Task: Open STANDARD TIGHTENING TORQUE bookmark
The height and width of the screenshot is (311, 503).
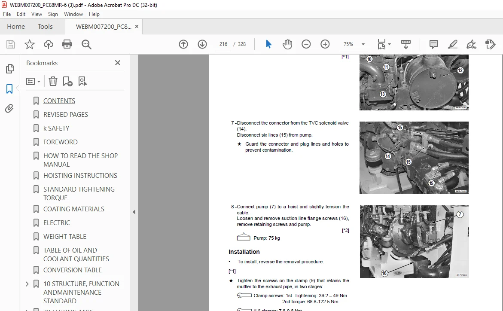Action: pyautogui.click(x=79, y=194)
